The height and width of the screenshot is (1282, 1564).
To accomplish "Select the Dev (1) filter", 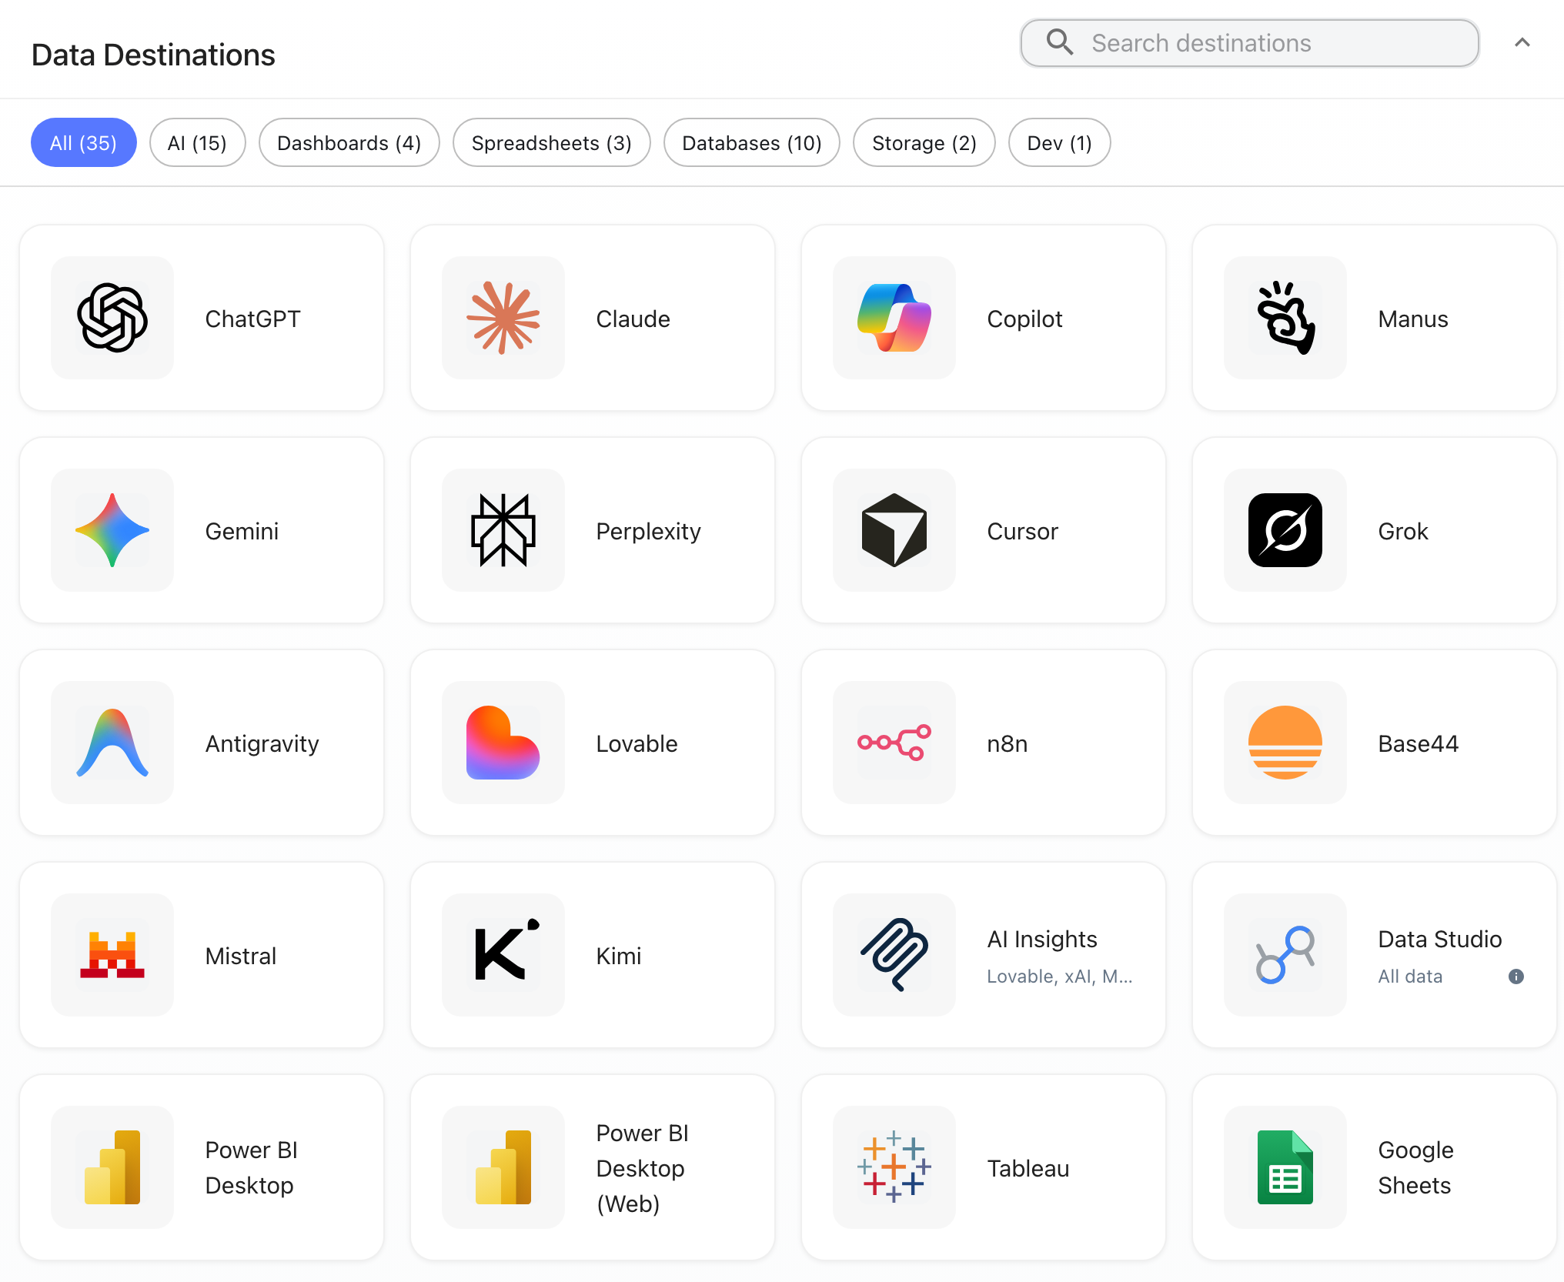I will tap(1060, 142).
